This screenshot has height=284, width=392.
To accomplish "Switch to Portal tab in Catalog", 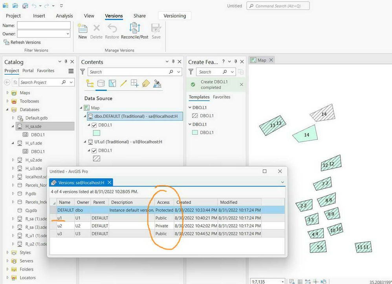I will click(x=28, y=70).
